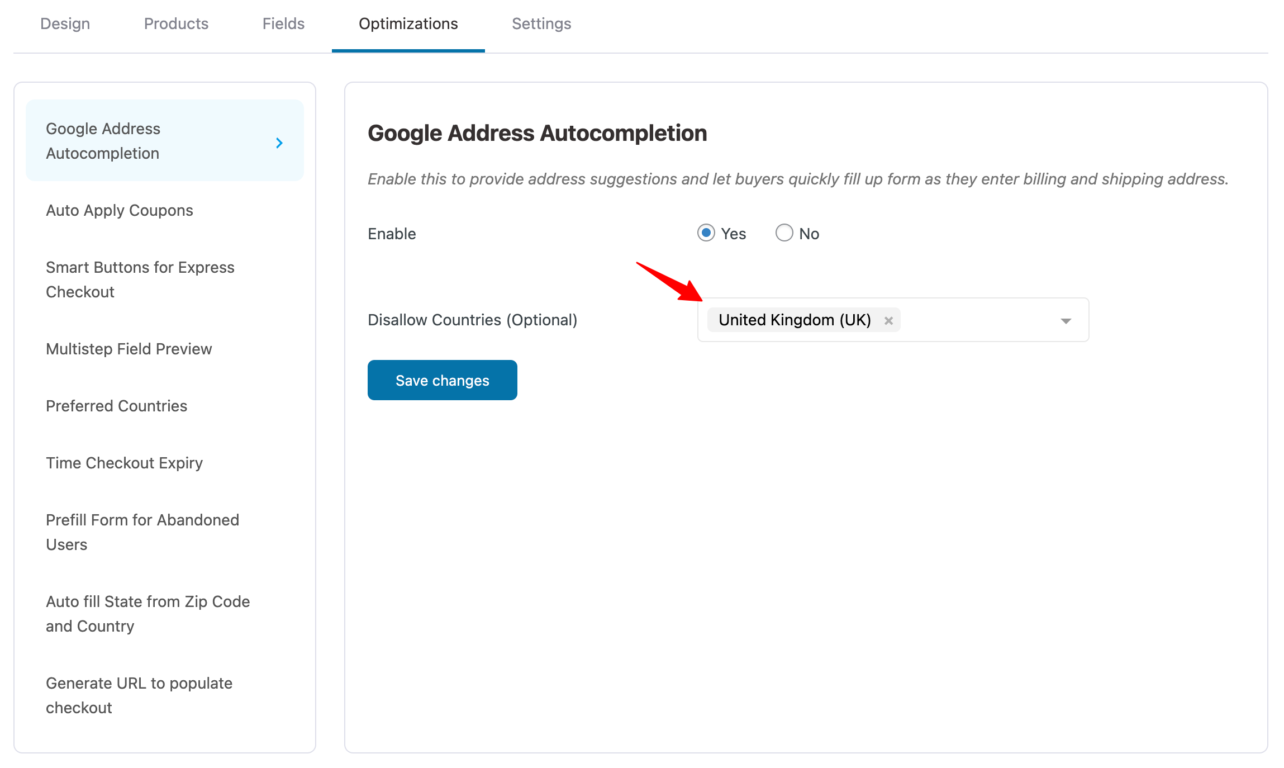Open the Disallow Countries dropdown arrow
Screen dimensions: 1284x768
tap(1065, 321)
